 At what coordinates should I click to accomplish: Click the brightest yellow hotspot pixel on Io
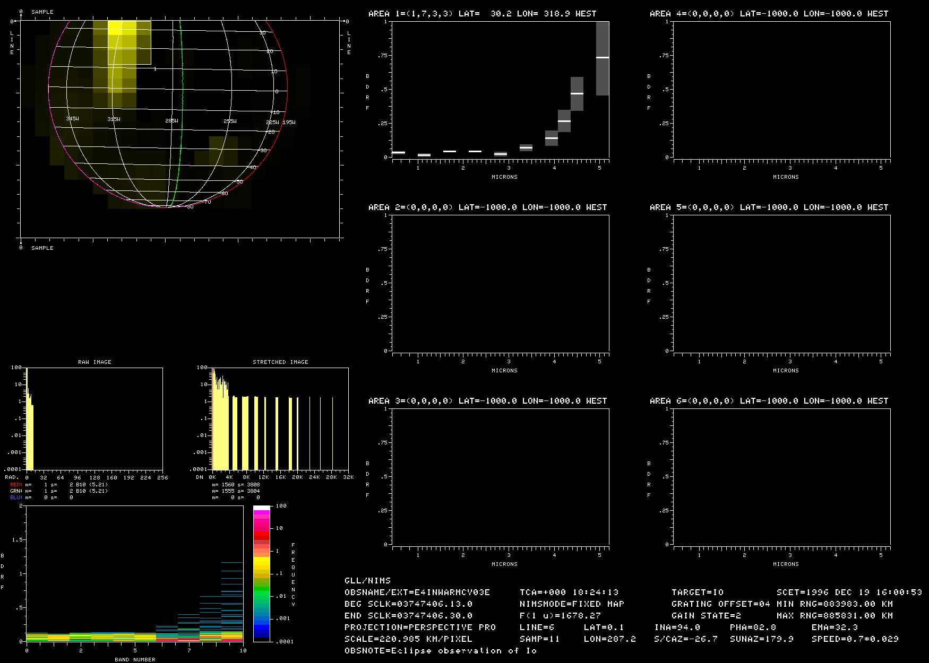tap(115, 28)
